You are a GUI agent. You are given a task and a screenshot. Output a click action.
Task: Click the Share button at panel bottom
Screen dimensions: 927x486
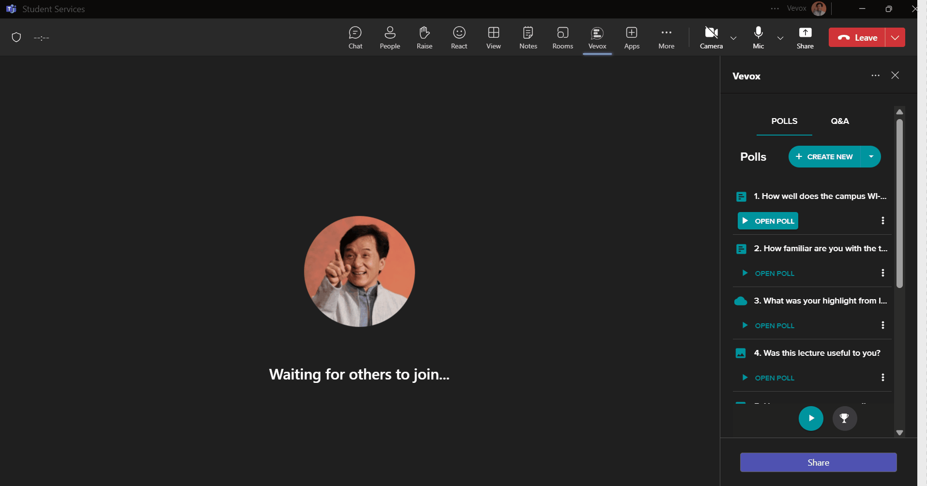[x=818, y=462]
